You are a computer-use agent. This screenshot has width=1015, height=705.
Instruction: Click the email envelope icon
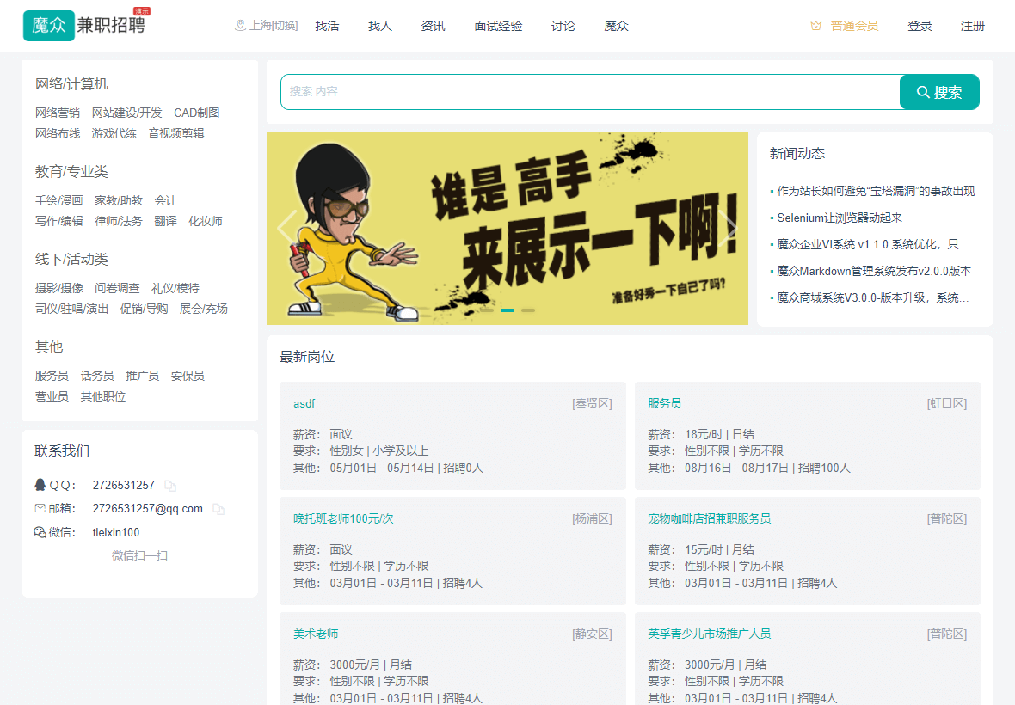click(x=40, y=508)
